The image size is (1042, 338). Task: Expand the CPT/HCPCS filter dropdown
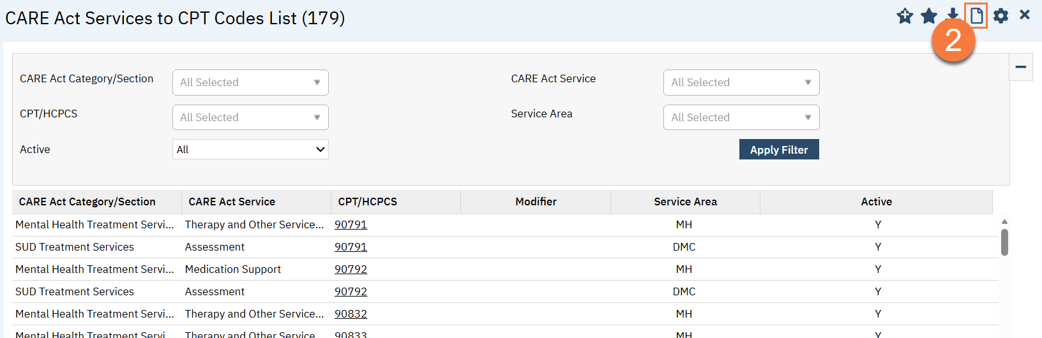tap(250, 117)
